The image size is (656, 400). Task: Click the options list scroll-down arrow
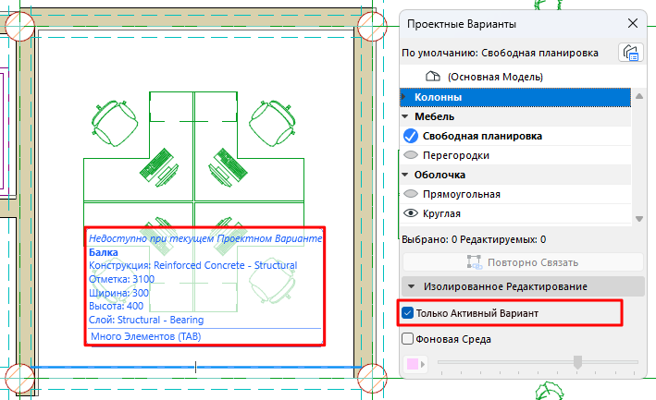[x=638, y=219]
